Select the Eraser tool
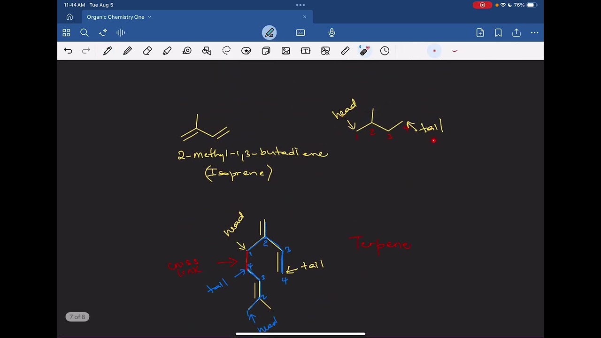The image size is (601, 338). (x=147, y=51)
